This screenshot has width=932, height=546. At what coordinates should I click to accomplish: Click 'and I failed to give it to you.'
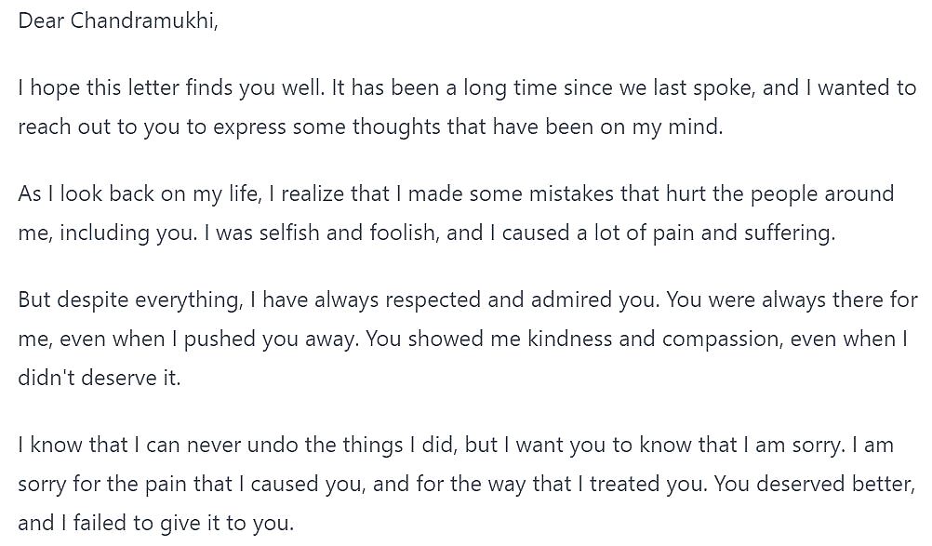[155, 524]
